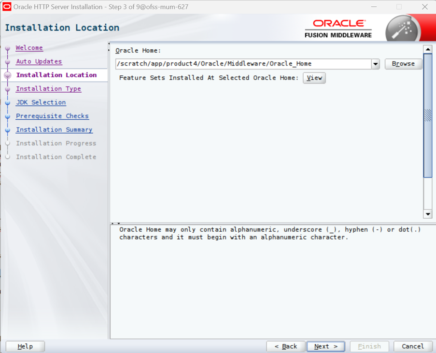436x353 pixels.
Task: Close the installer window
Action: (425, 7)
